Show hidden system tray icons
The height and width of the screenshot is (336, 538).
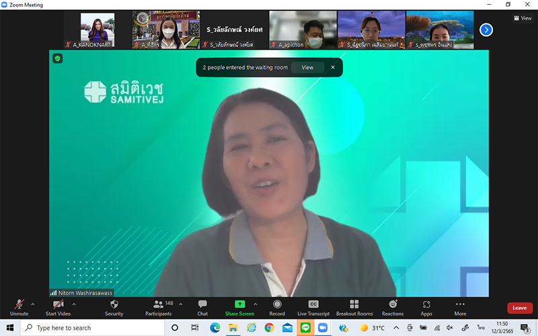(x=396, y=328)
